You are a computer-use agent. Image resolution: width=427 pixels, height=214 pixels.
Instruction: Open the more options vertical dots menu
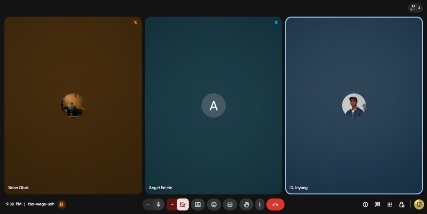(x=260, y=204)
